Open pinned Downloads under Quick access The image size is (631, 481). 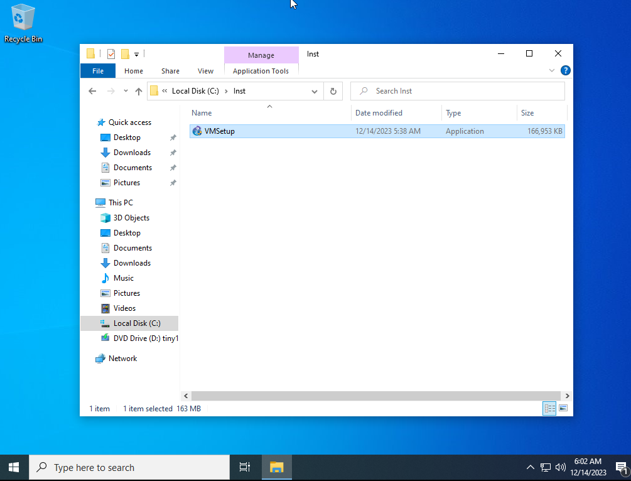132,153
